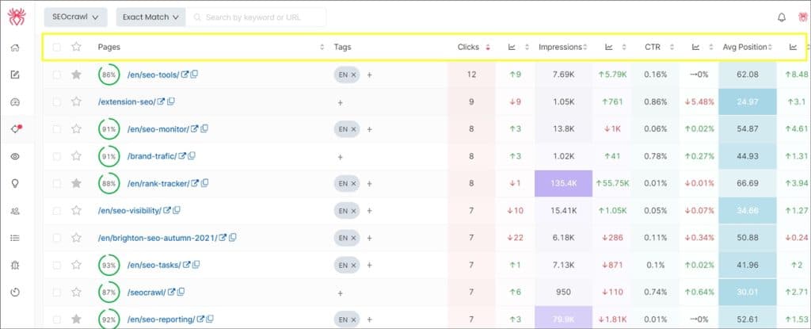Screen dimensions: 811x329
Task: Open the list icon in sidebar
Action: [x=15, y=238]
